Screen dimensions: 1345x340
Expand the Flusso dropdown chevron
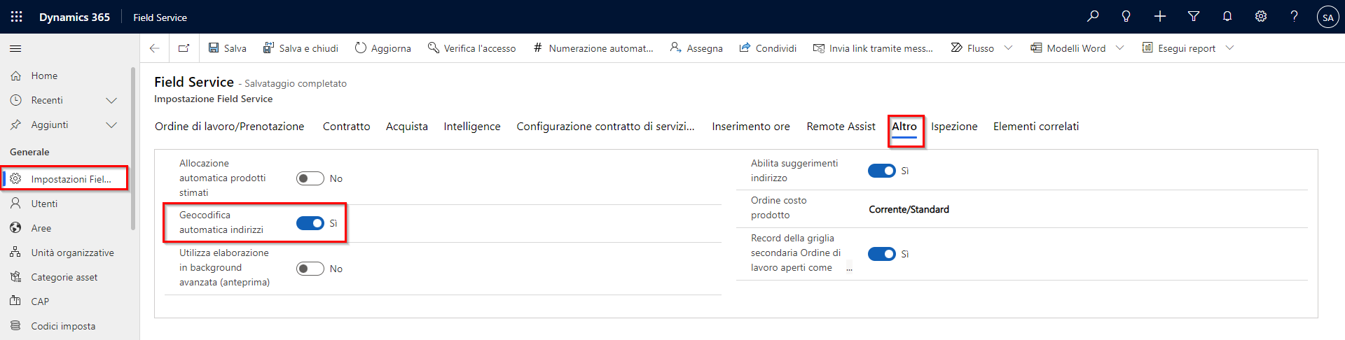point(1008,48)
